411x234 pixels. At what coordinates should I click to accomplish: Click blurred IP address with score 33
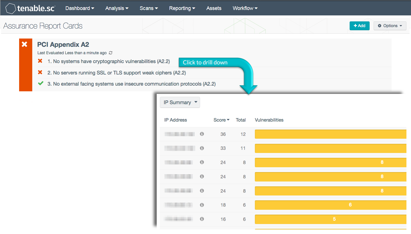click(x=180, y=148)
